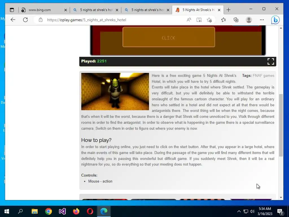The width and height of the screenshot is (289, 217).
Task: Close the second Shrek search tab
Action: pyautogui.click(x=168, y=10)
